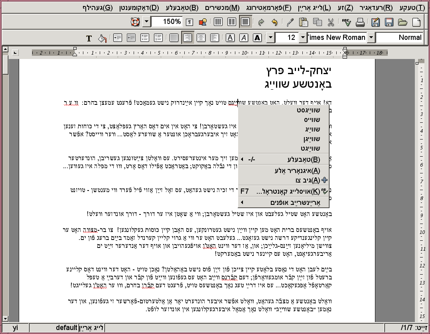Viewport: 430px width, 334px height.
Task: Toggle italic formatting
Action: point(244,38)
